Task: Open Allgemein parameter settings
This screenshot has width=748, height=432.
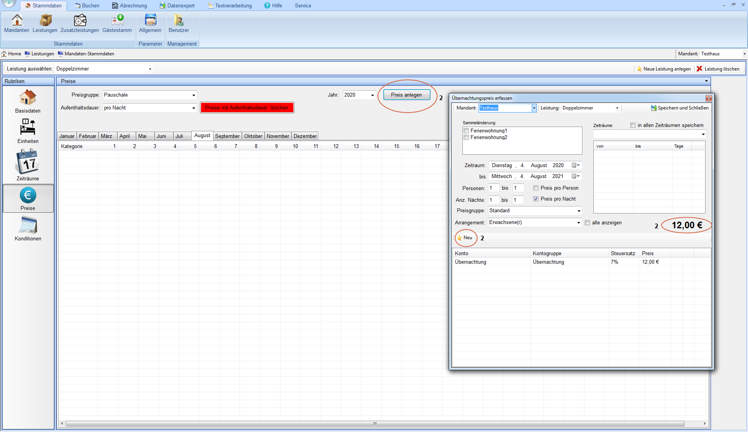Action: [150, 23]
